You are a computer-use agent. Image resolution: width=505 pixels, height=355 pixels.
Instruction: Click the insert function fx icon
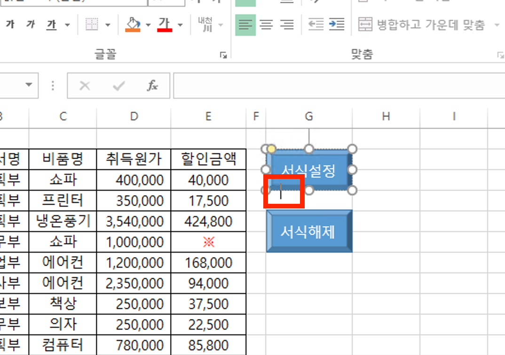point(152,85)
